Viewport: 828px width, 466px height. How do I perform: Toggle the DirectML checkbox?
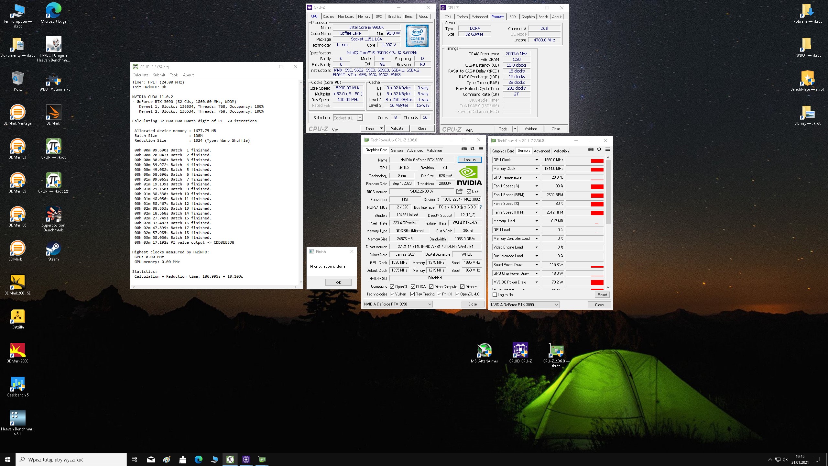[462, 286]
